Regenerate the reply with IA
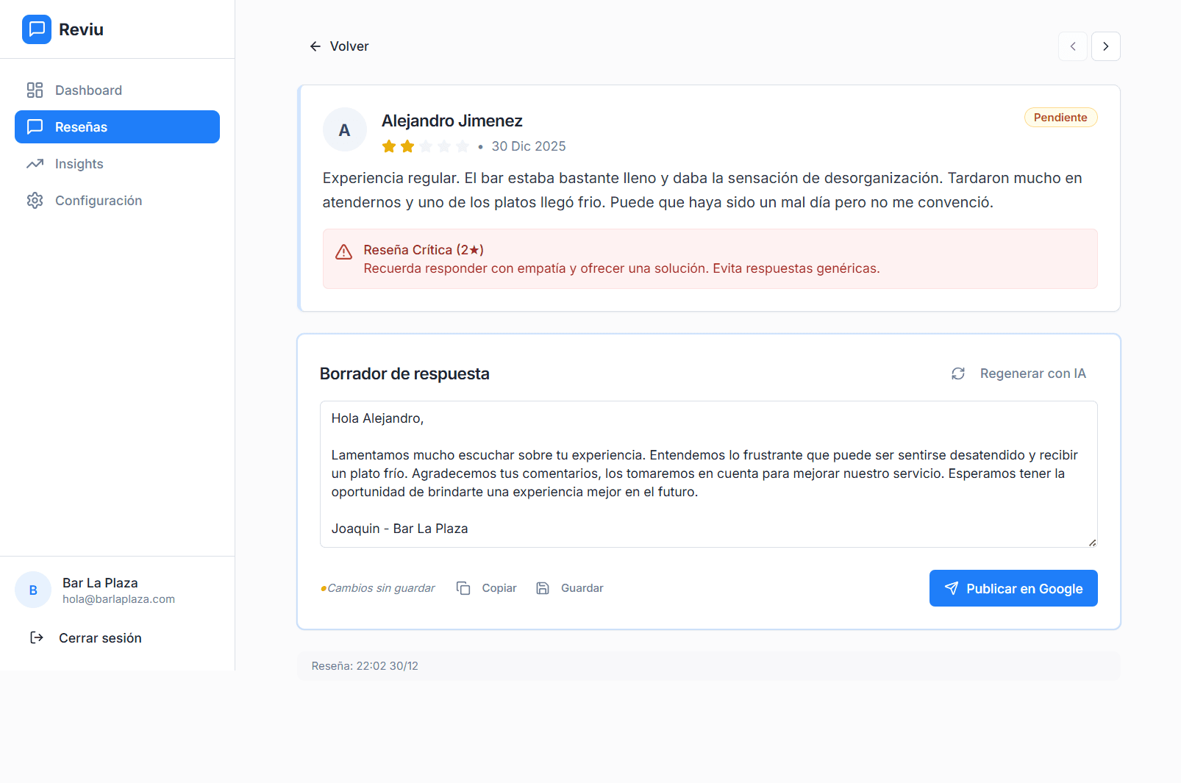Image resolution: width=1181 pixels, height=783 pixels. [1018, 373]
